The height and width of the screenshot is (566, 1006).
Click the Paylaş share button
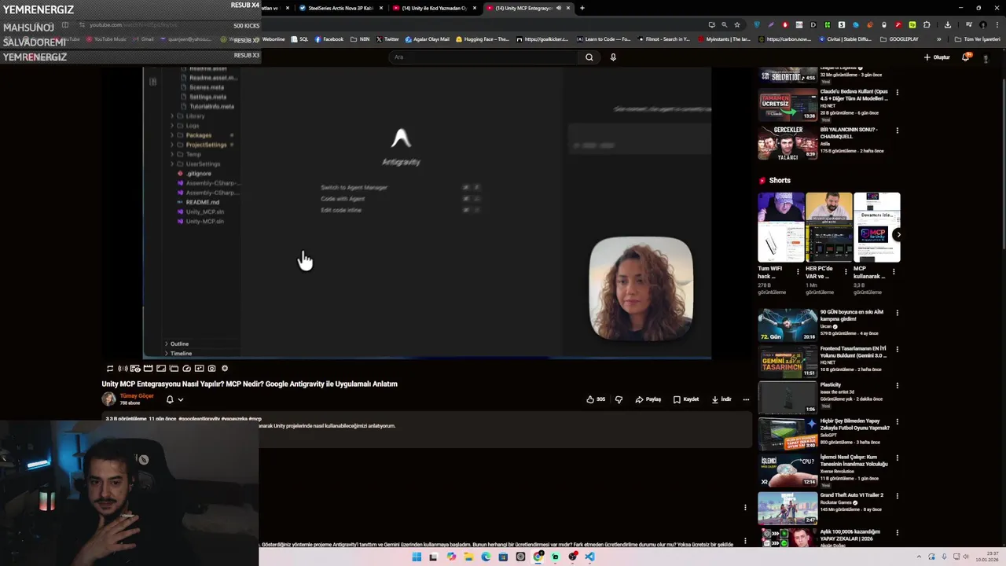(x=648, y=399)
